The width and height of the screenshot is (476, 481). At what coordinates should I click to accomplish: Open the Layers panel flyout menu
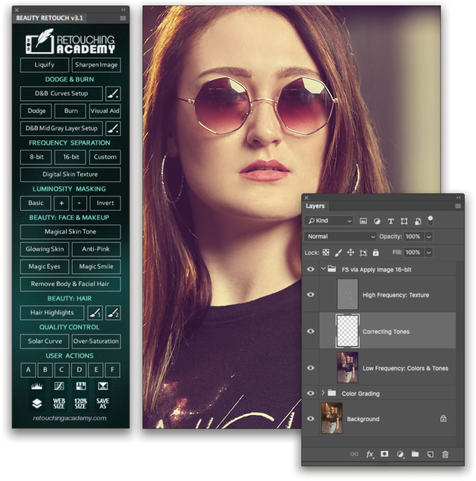pyautogui.click(x=458, y=206)
